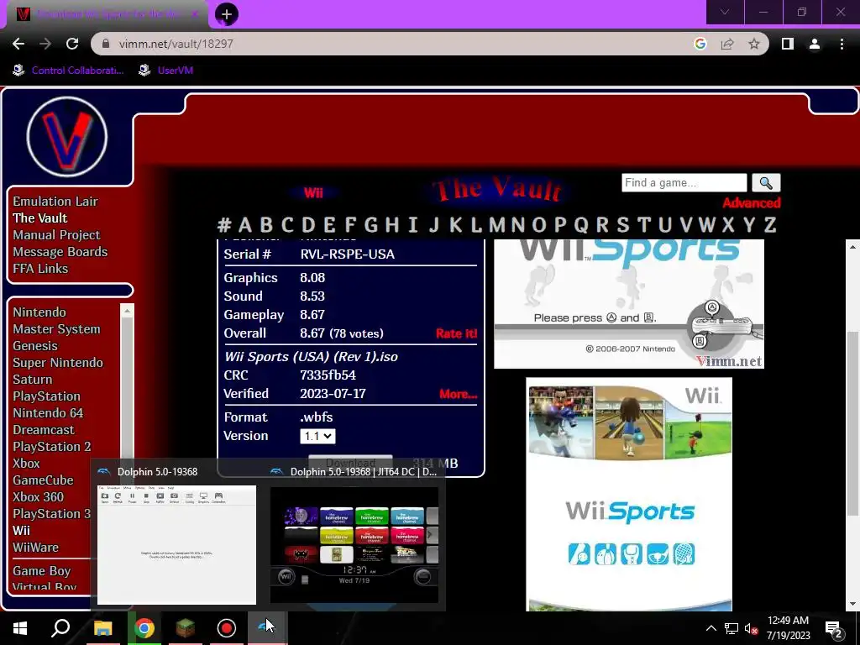860x645 pixels.
Task: Click the Vimm's Lair V logo
Action: click(67, 137)
